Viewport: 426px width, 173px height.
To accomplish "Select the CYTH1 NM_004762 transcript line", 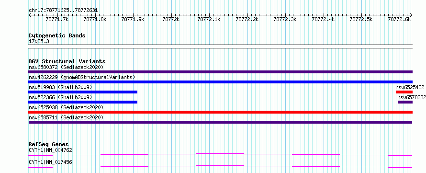I will point(220,154).
